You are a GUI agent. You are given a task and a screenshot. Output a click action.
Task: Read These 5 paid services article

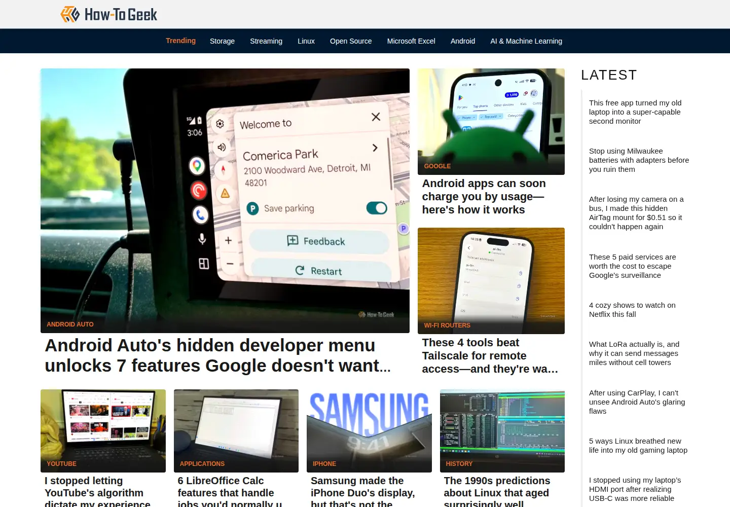tap(632, 266)
